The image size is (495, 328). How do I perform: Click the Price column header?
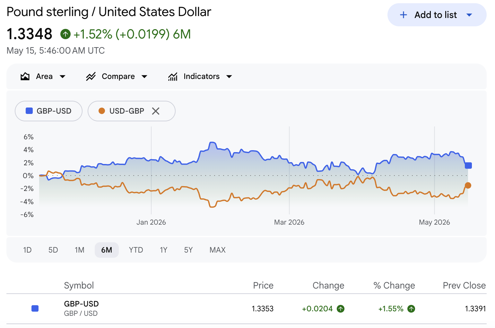point(263,285)
